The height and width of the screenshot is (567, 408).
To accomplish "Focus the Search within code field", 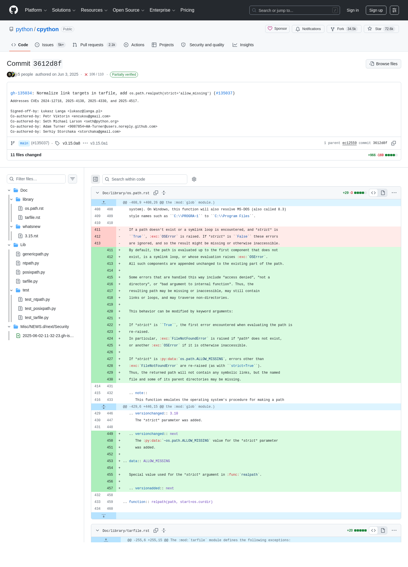I will (145, 179).
